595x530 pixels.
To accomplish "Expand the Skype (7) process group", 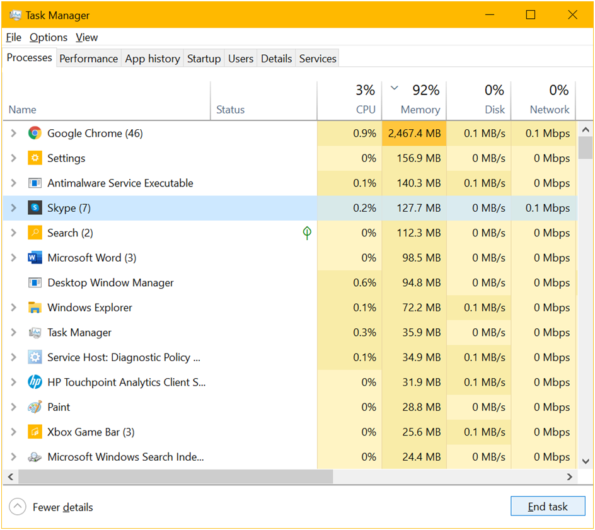I will [x=14, y=208].
